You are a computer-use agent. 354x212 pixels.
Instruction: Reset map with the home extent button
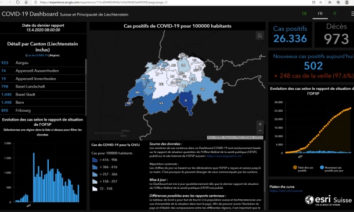[259, 36]
